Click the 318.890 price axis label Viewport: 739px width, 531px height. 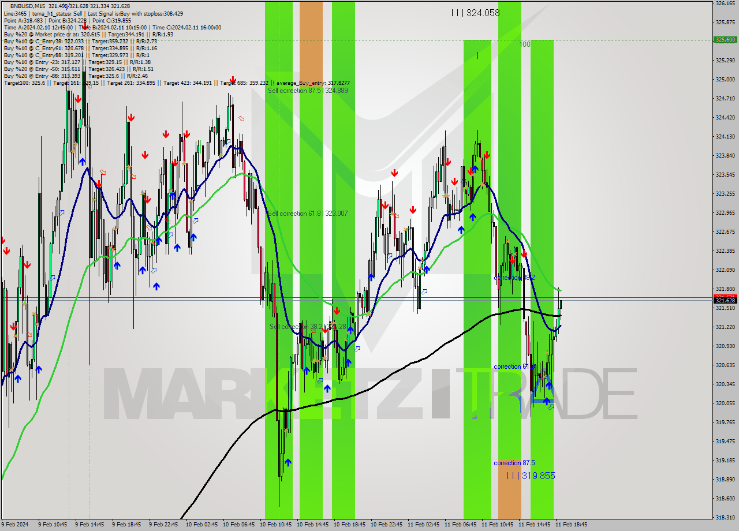pyautogui.click(x=725, y=479)
